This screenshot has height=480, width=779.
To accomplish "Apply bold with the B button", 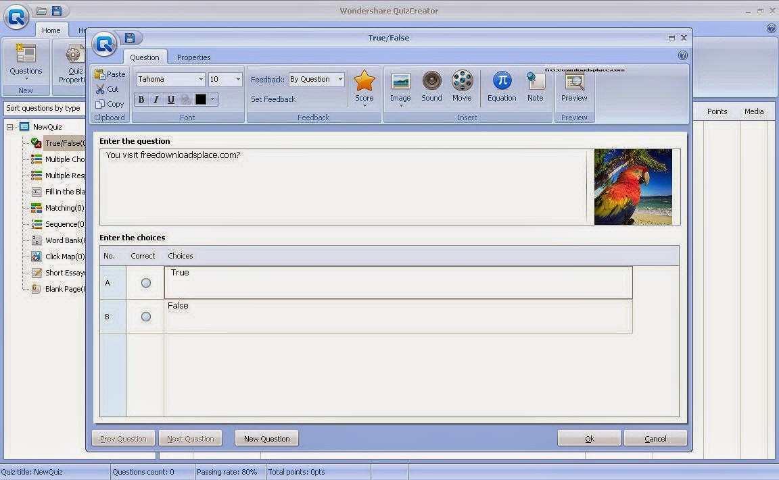I will (x=141, y=99).
